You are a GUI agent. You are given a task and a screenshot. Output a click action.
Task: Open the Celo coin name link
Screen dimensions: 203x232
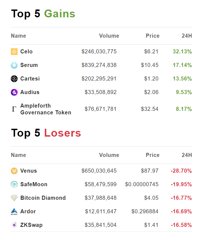pos(27,51)
